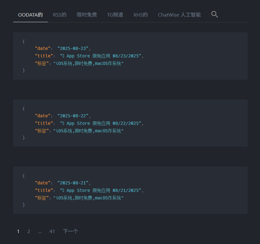
Task: Open the ChatWise 人工智能 tab
Action: click(x=179, y=15)
